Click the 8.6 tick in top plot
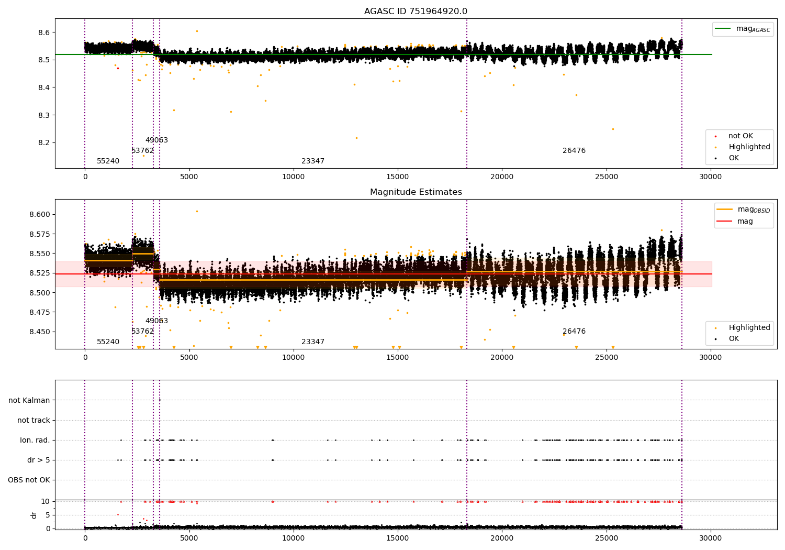 tap(44, 32)
